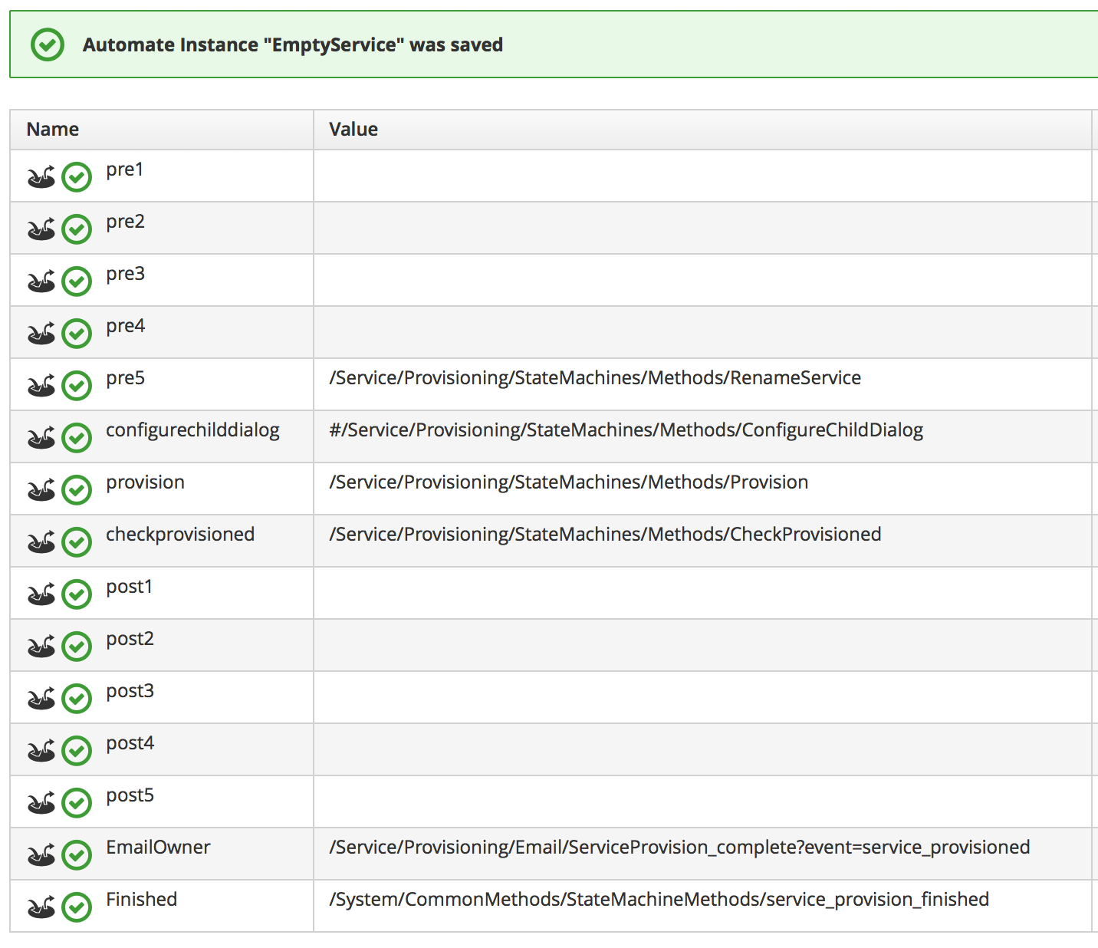
Task: Click the green success checkmark in the banner
Action: pos(47,45)
